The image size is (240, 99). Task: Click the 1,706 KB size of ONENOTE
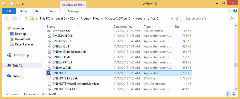pos(186,73)
